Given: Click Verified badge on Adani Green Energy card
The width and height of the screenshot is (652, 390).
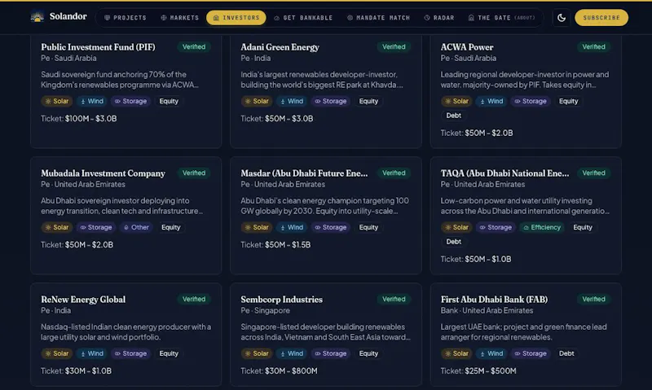Looking at the screenshot, I should pos(394,47).
